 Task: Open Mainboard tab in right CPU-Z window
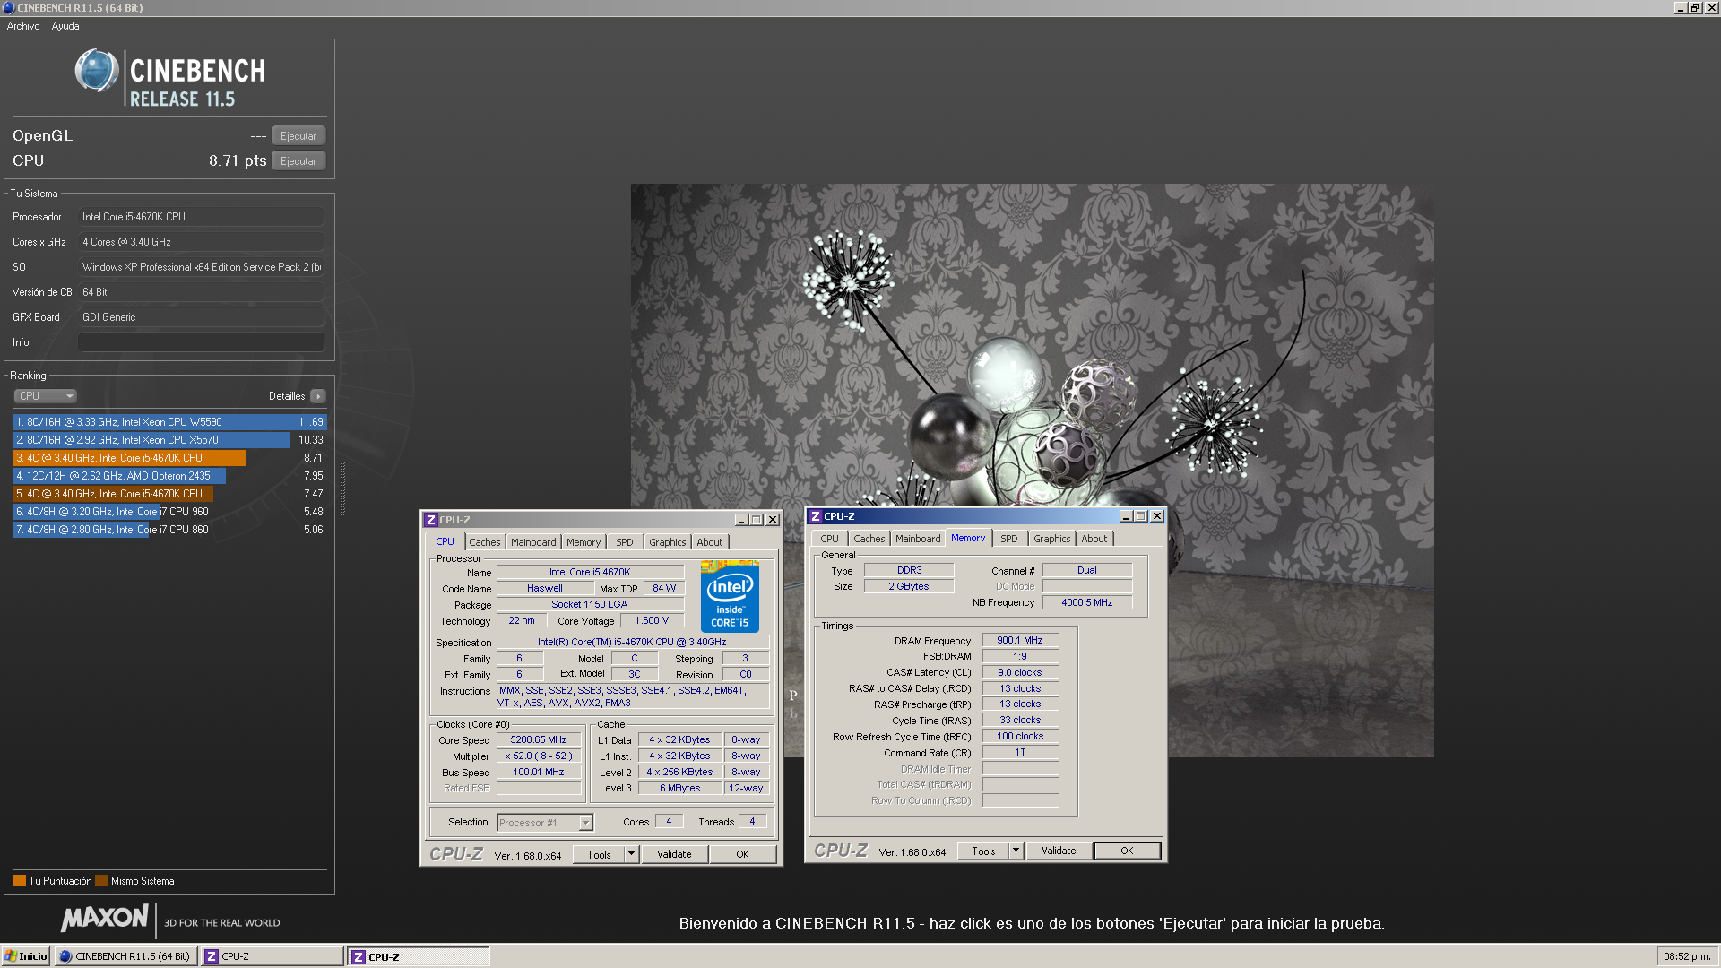(918, 539)
